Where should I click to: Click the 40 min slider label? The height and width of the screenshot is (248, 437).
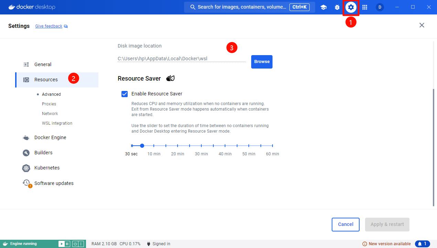click(225, 154)
